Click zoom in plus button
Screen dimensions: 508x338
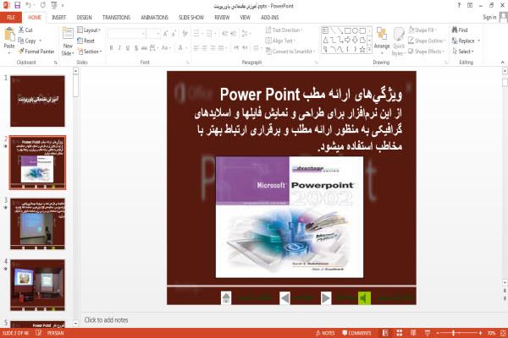pyautogui.click(x=480, y=333)
